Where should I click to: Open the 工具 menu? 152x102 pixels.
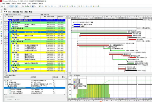29,4
